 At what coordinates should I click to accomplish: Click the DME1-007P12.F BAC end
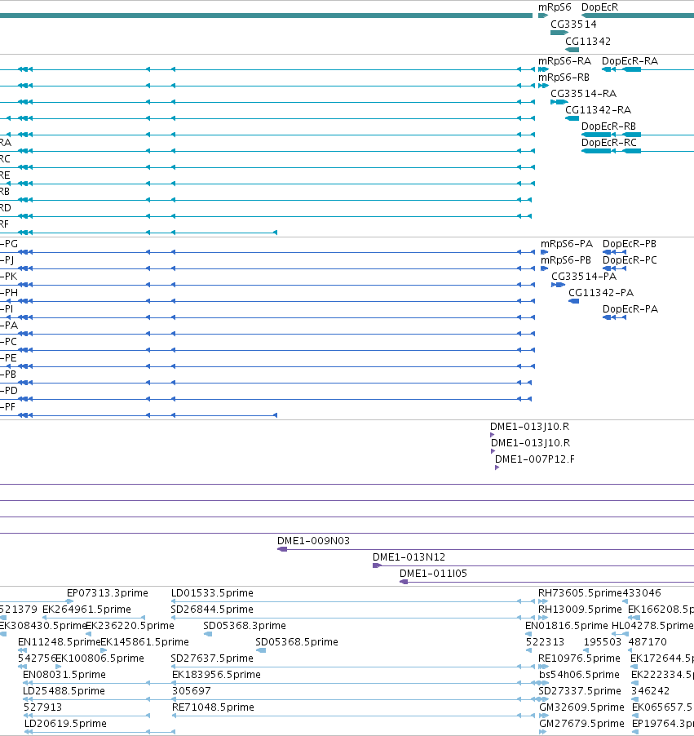497,468
